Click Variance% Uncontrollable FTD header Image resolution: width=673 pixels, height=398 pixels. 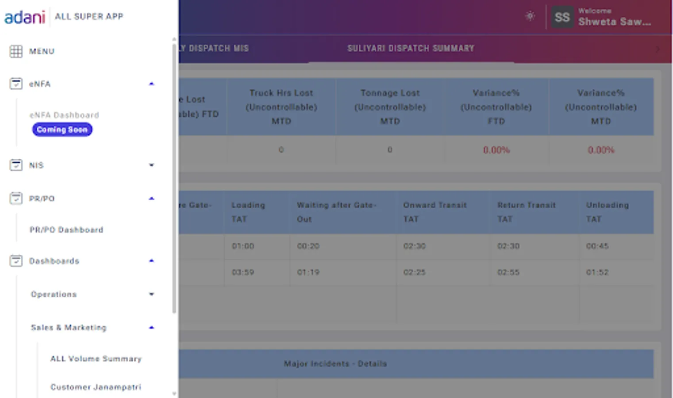click(496, 107)
